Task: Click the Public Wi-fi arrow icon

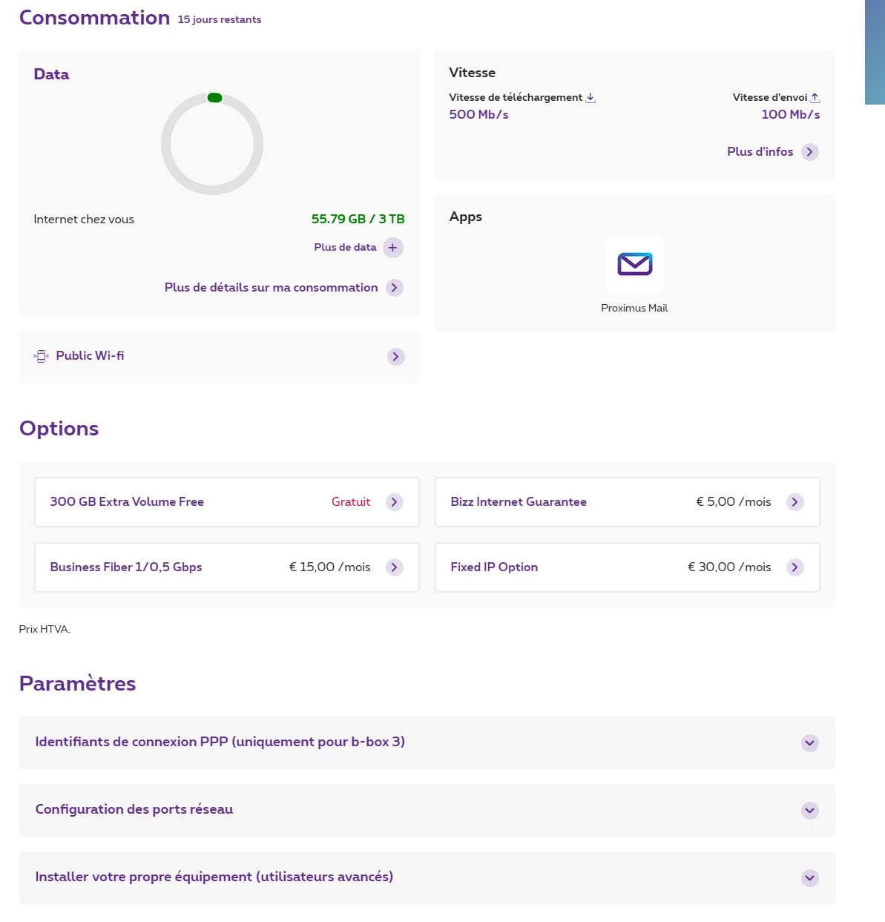Action: 395,357
